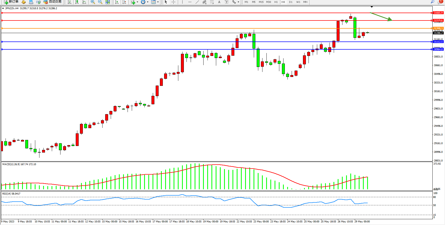This screenshot has width=445, height=225.
Task: Zoom in on the chart
Action: coord(93,2)
